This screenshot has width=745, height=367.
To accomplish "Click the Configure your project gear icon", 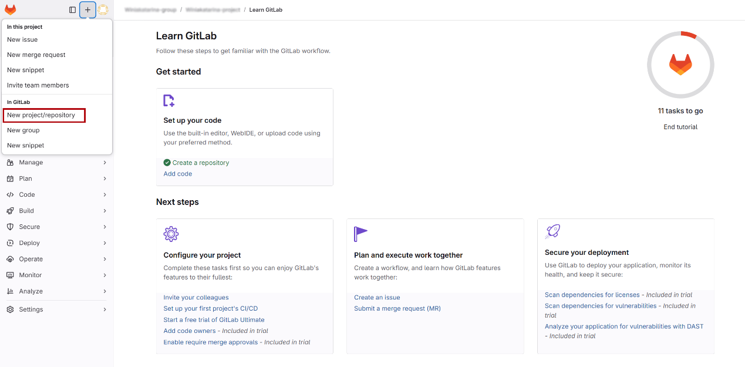I will click(x=171, y=234).
